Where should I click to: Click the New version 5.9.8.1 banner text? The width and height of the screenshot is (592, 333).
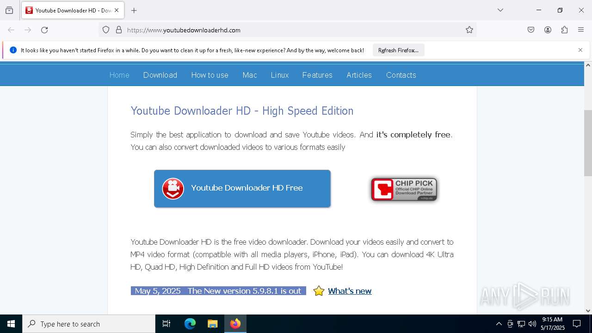218,291
